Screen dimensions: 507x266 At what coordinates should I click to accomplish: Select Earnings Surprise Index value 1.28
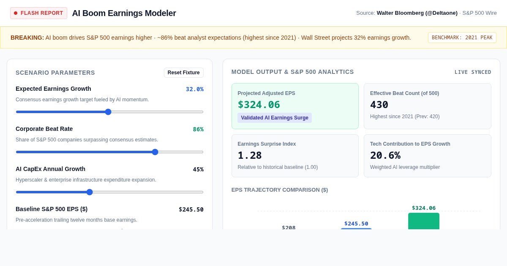250,155
